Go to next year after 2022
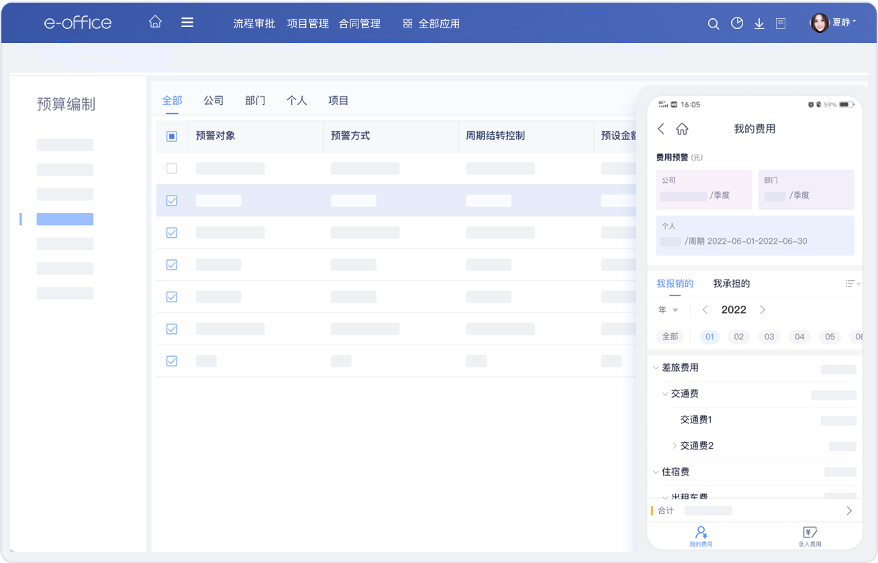The image size is (878, 563). coord(763,310)
